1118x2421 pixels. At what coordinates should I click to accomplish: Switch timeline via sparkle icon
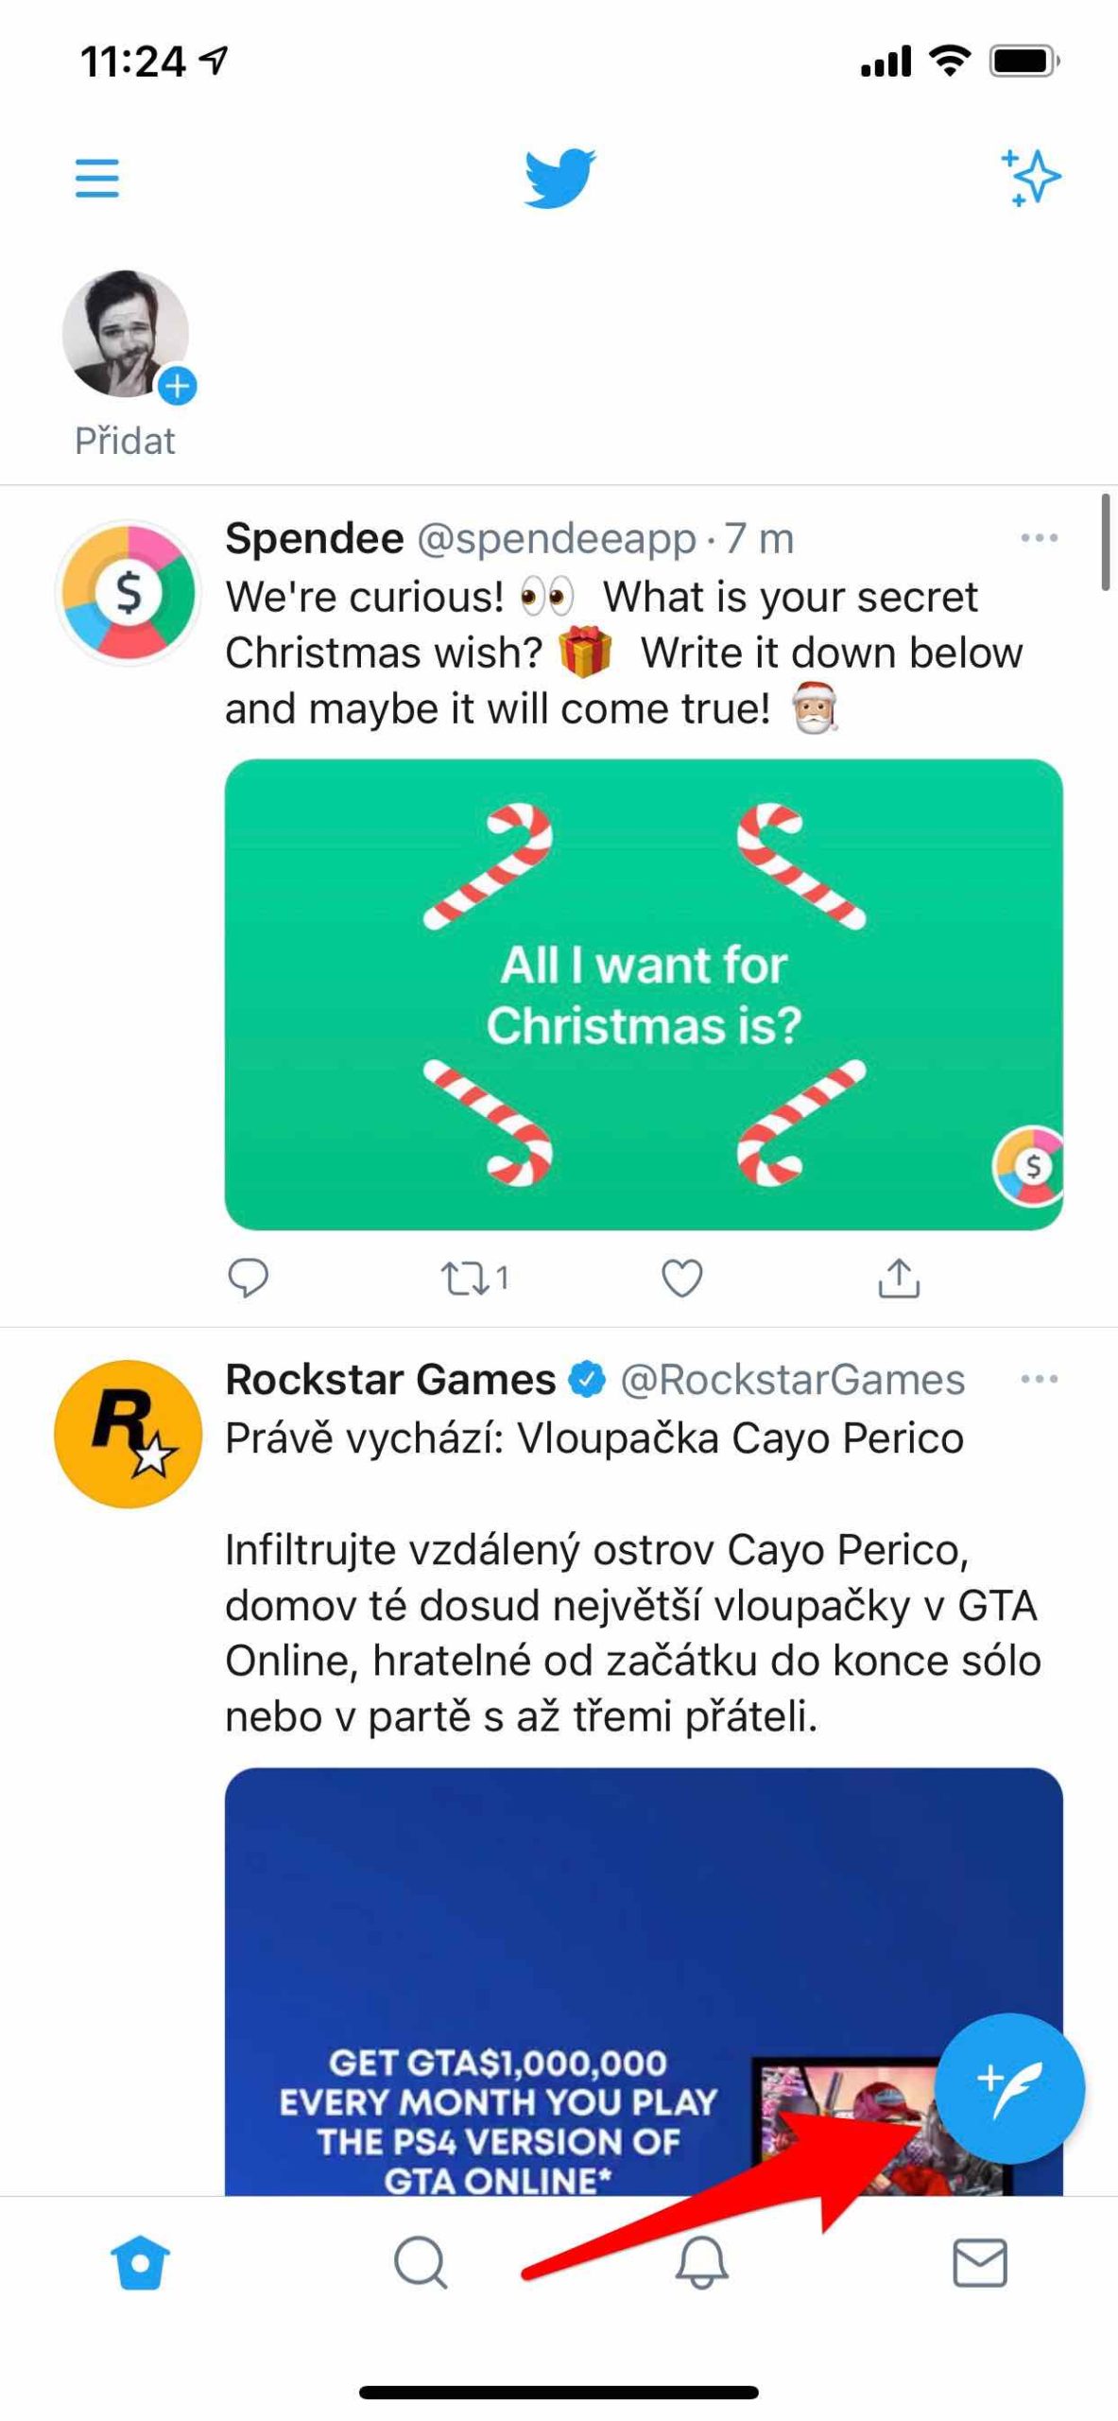pos(1030,177)
